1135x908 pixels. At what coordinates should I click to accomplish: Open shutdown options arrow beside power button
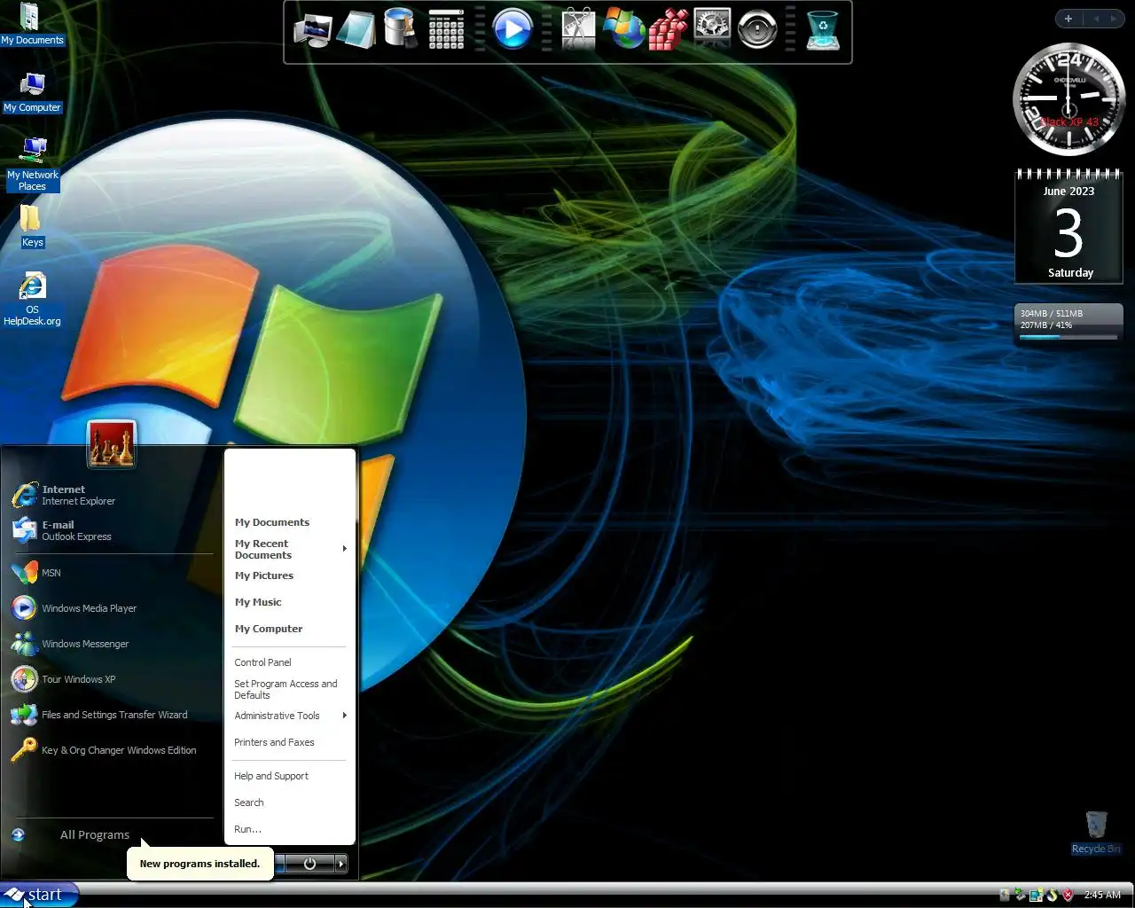tap(340, 863)
